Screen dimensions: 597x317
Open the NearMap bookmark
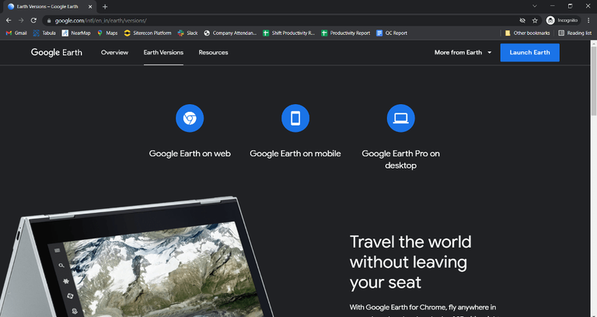point(76,33)
